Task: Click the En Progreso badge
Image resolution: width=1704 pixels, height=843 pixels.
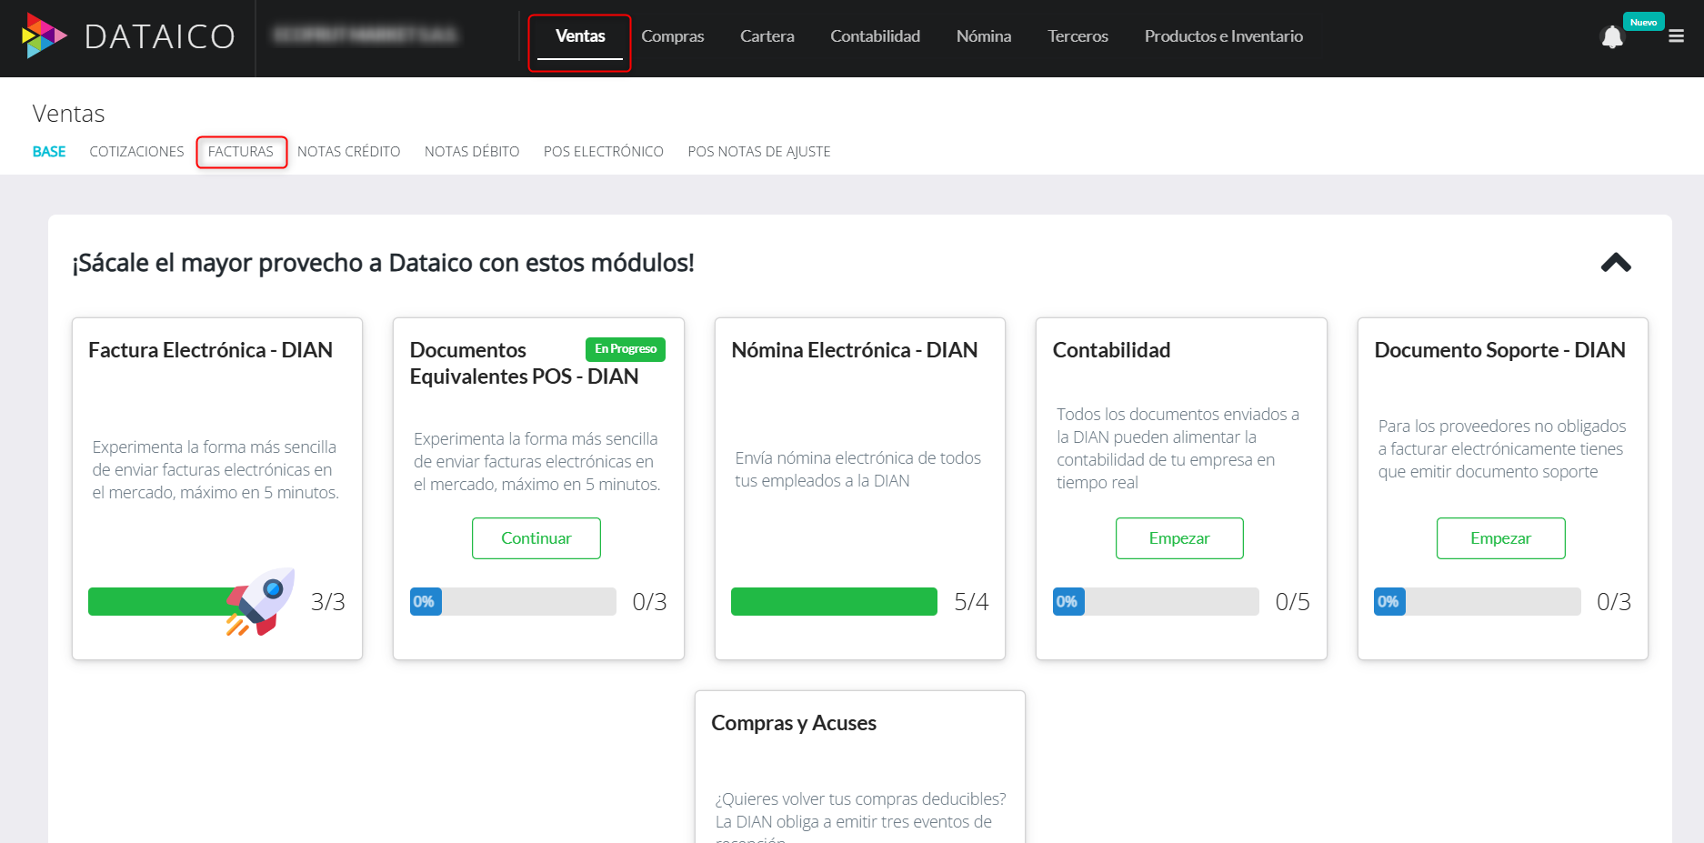Action: point(626,349)
